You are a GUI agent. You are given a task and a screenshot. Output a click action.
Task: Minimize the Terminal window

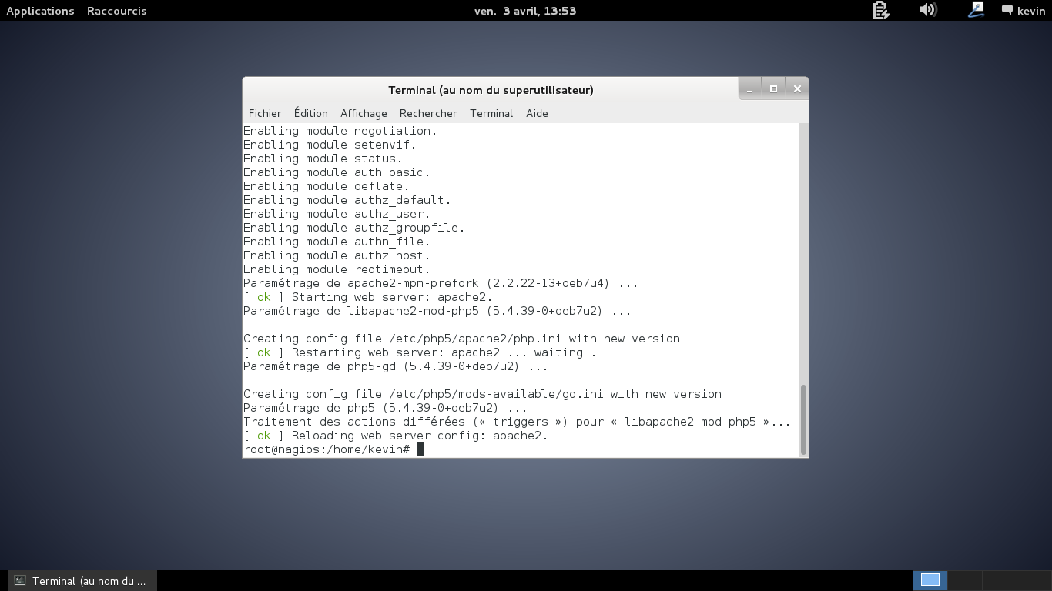click(749, 89)
